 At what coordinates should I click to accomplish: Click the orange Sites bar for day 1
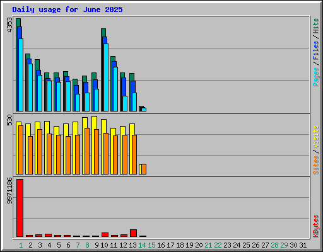[x=21, y=150]
